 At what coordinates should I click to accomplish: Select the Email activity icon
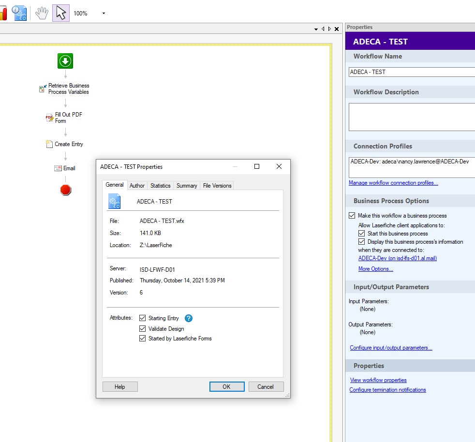(58, 168)
